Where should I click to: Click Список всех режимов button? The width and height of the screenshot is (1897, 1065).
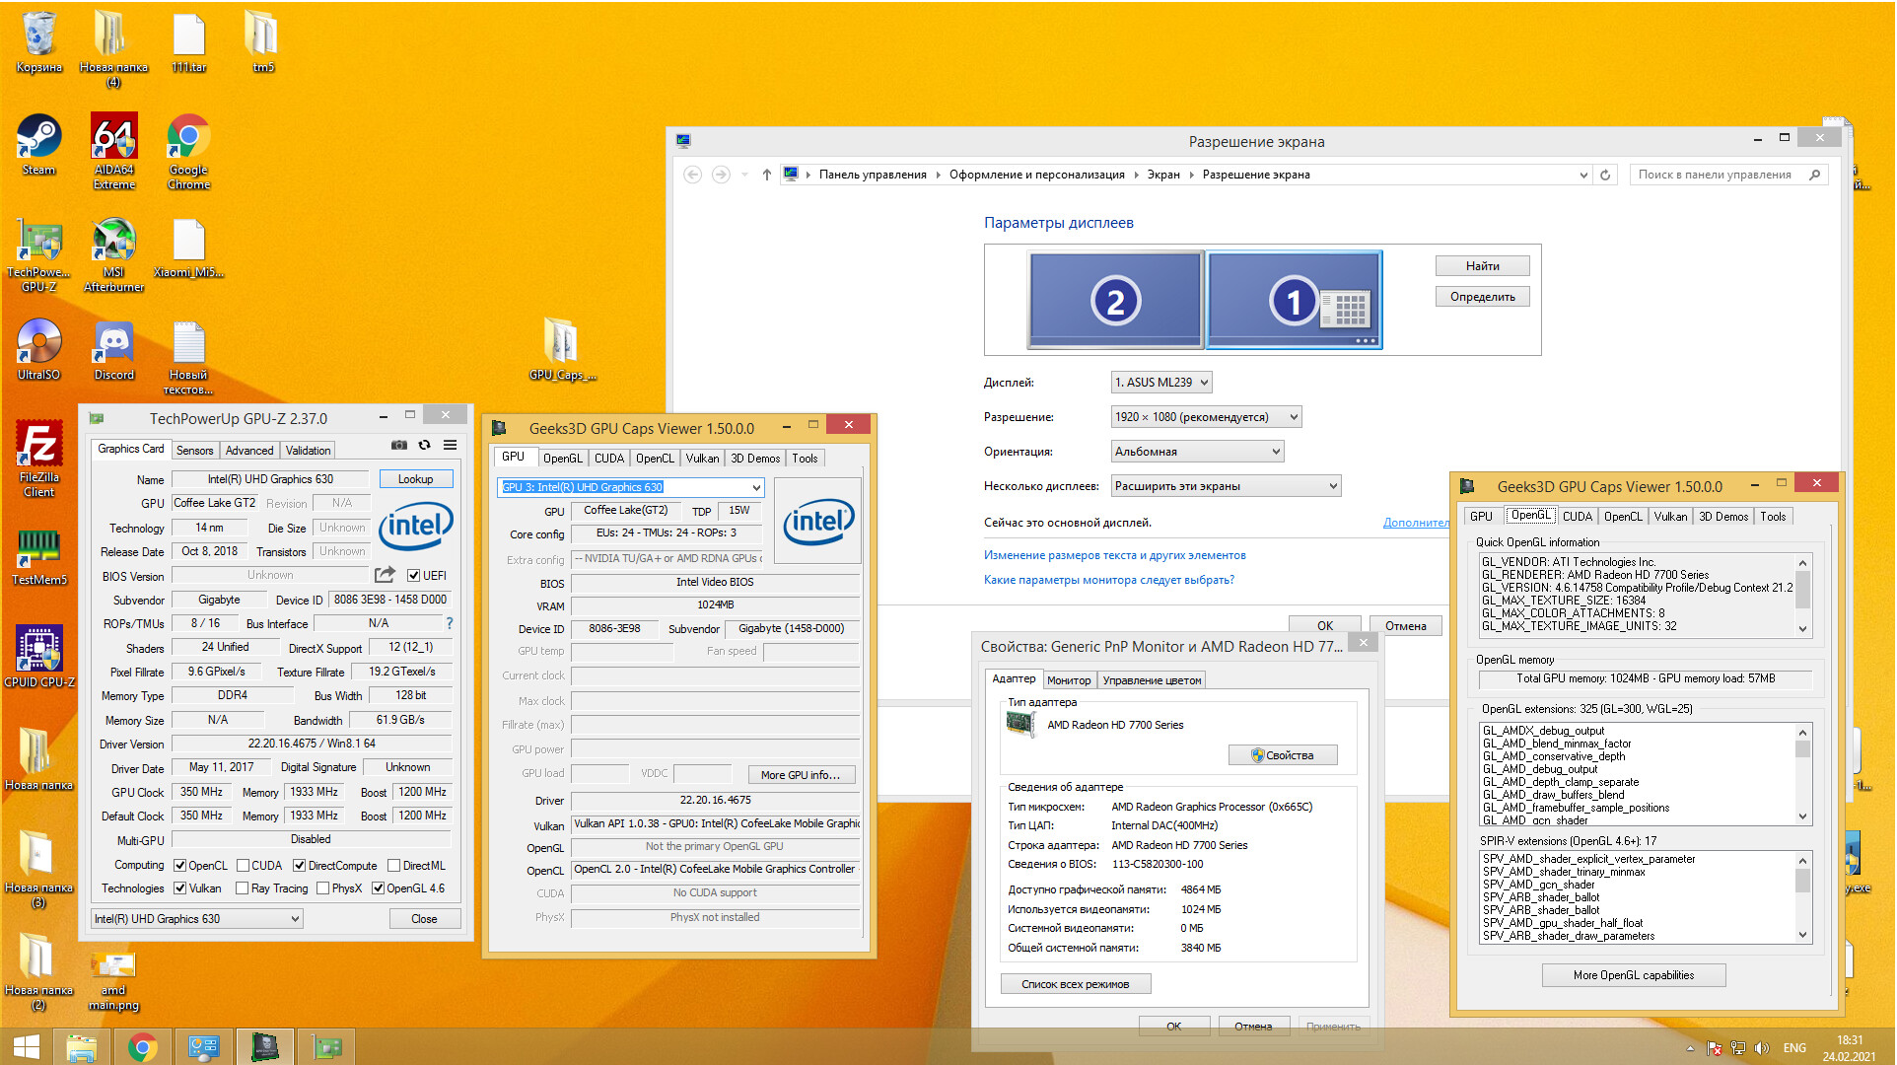[1075, 984]
